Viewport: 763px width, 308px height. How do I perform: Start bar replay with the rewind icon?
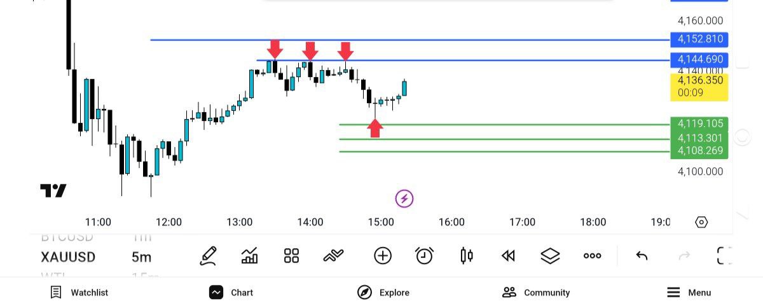click(507, 256)
